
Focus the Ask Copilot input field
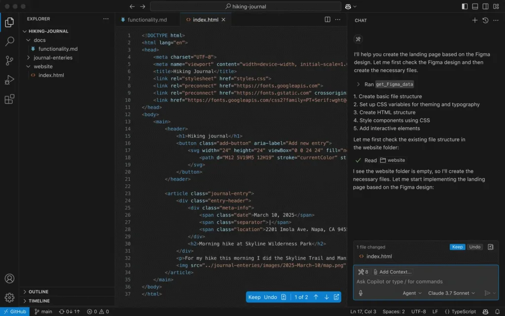tap(426, 281)
